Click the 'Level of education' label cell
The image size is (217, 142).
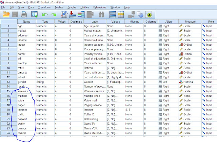[95, 58]
